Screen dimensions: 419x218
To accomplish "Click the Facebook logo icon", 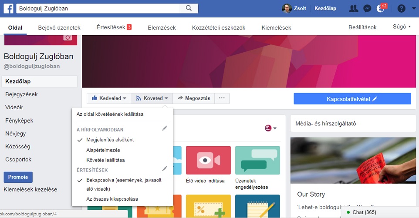I will [x=9, y=9].
